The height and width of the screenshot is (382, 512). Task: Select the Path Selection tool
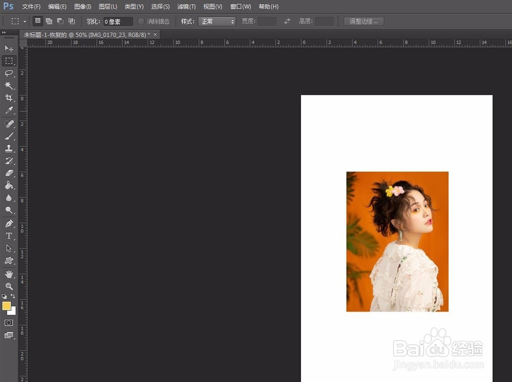(9, 248)
